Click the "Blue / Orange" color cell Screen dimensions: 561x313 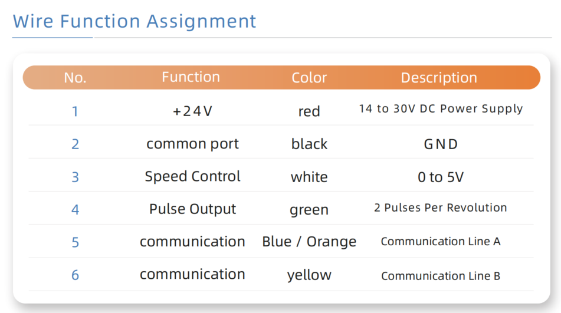pyautogui.click(x=309, y=242)
